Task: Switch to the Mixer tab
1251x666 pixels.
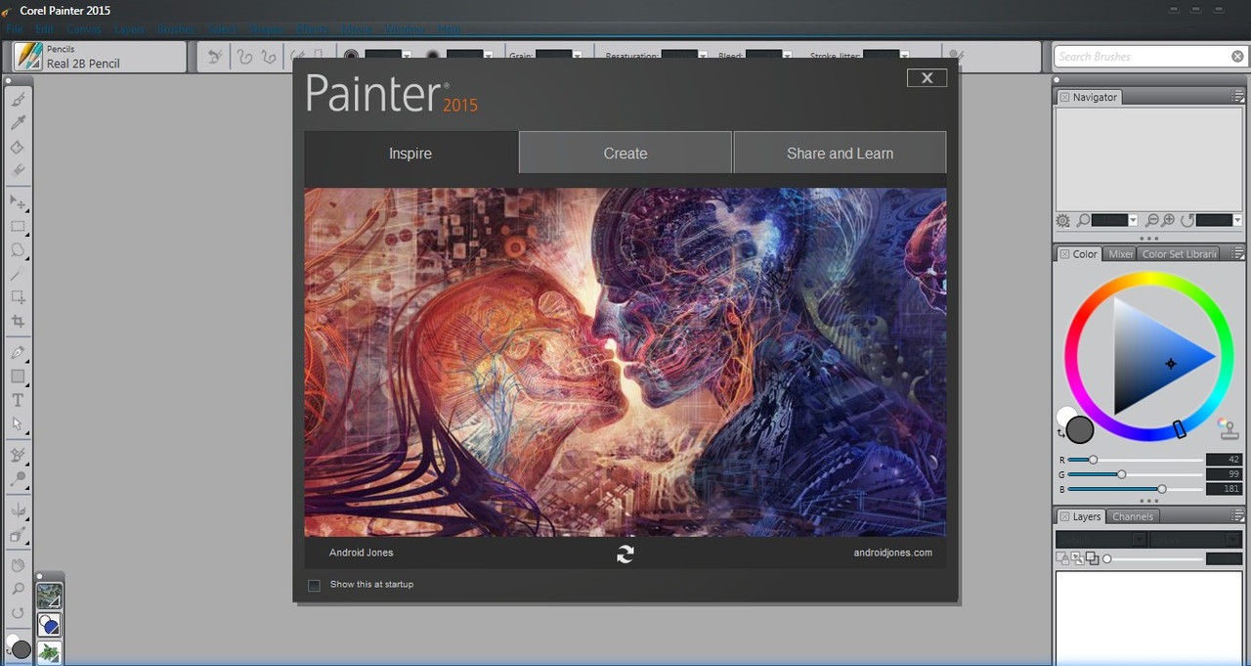Action: tap(1120, 254)
